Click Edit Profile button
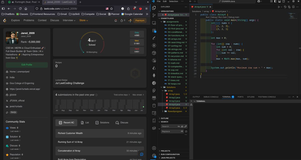 [x=27, y=65]
